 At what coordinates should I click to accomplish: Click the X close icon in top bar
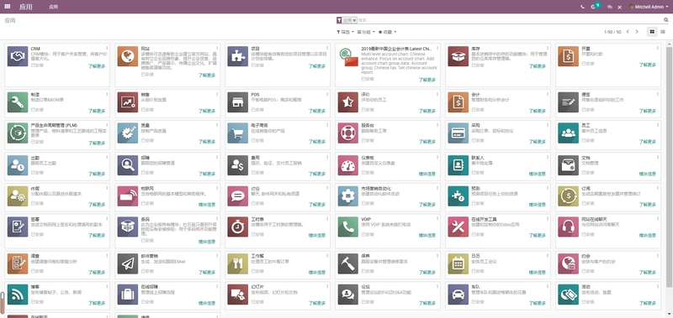click(x=620, y=8)
